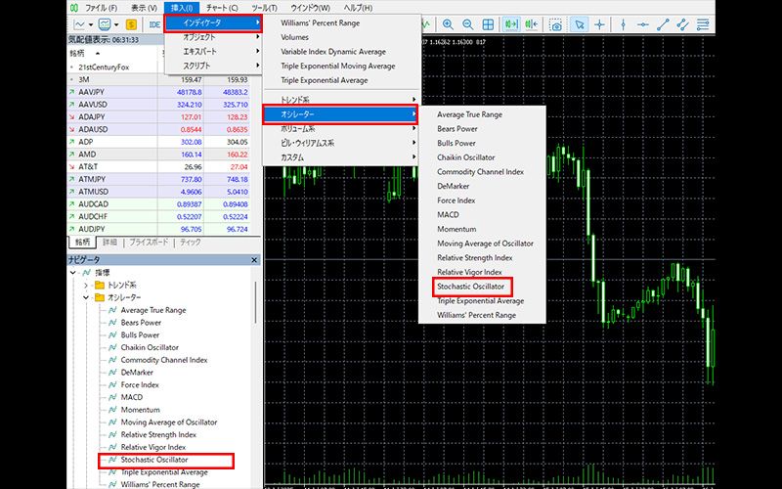This screenshot has height=489, width=782.
Task: Select the equidistant channel tool
Action: click(x=682, y=24)
